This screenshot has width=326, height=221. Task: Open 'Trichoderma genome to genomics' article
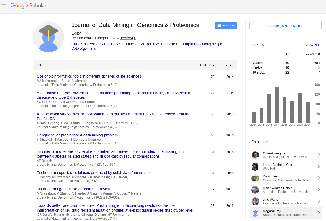point(74,189)
